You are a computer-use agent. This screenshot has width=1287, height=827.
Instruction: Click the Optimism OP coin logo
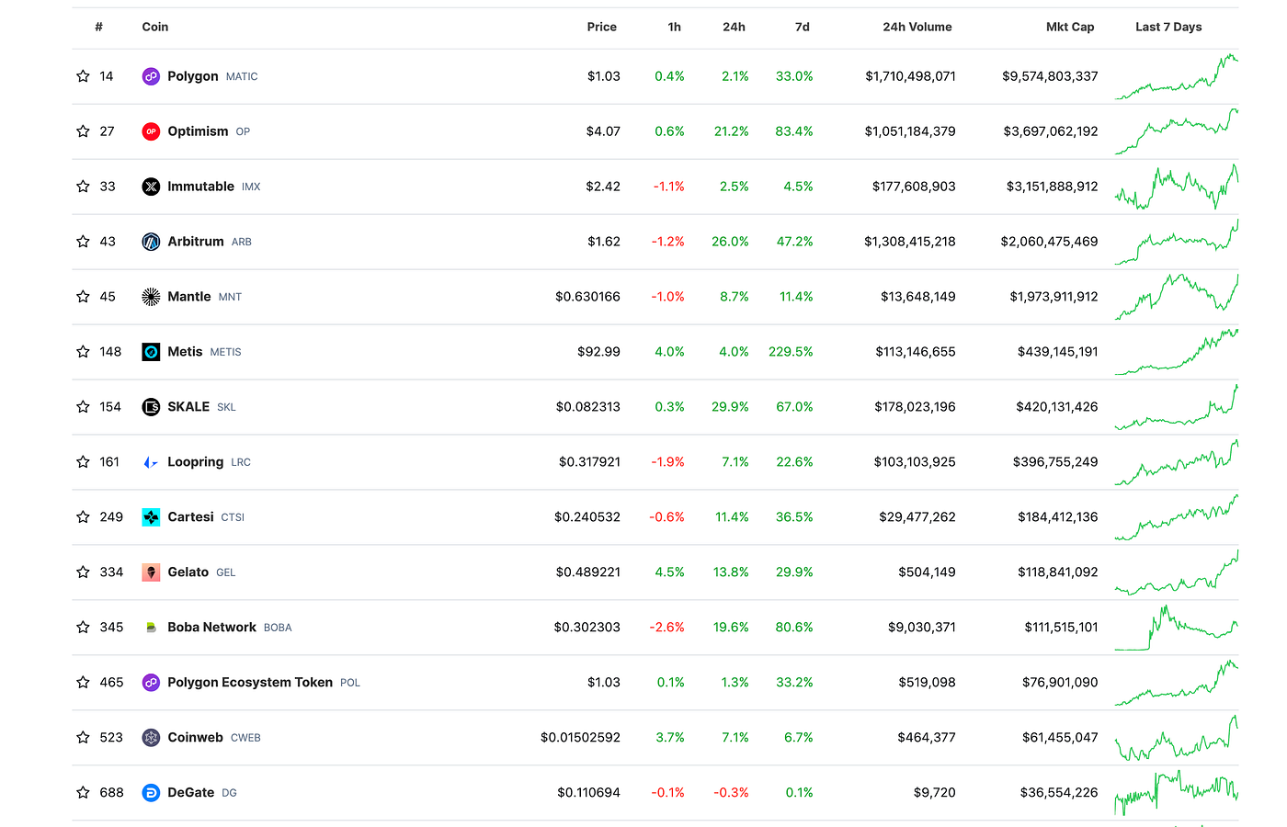click(151, 131)
